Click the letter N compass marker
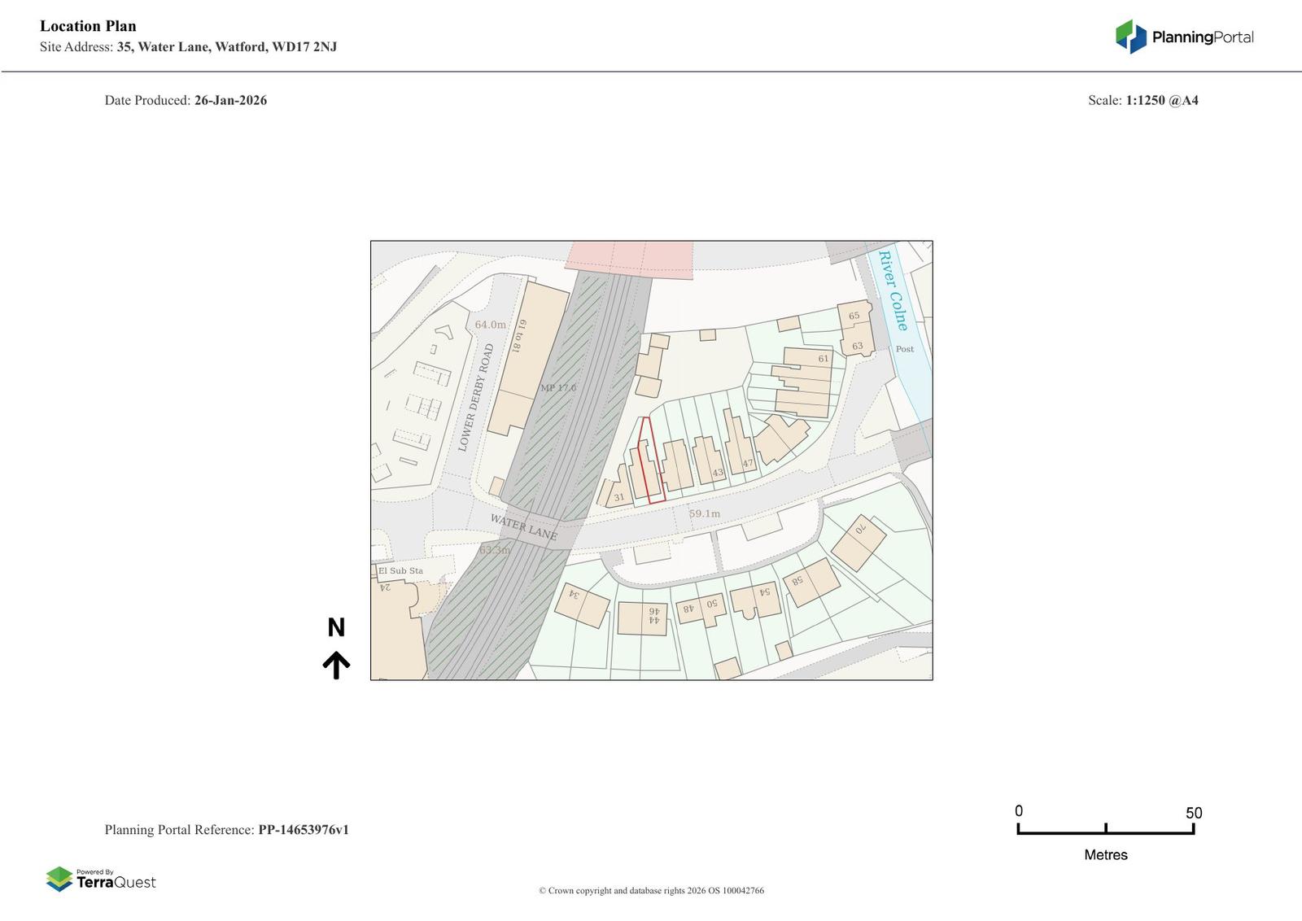This screenshot has width=1302, height=921. [x=336, y=627]
